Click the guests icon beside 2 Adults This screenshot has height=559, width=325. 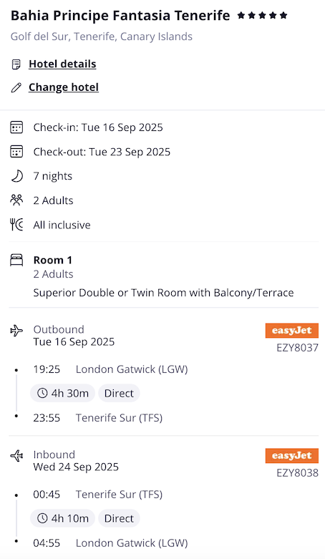click(x=16, y=200)
